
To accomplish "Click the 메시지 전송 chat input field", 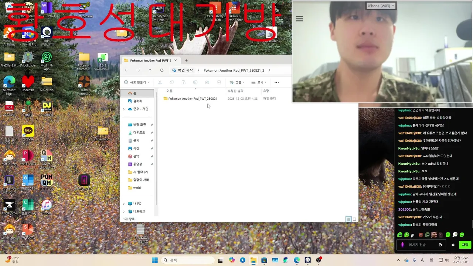I will pyautogui.click(x=421, y=245).
